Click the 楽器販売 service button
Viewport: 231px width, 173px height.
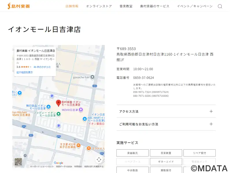(133, 153)
